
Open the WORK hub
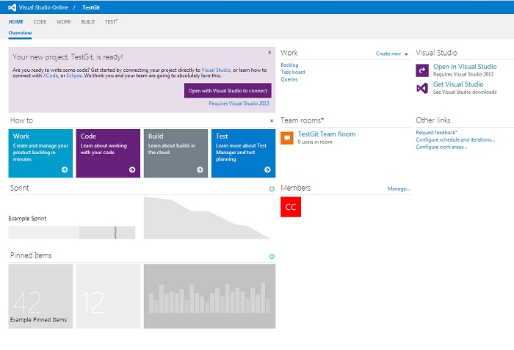pyautogui.click(x=64, y=21)
